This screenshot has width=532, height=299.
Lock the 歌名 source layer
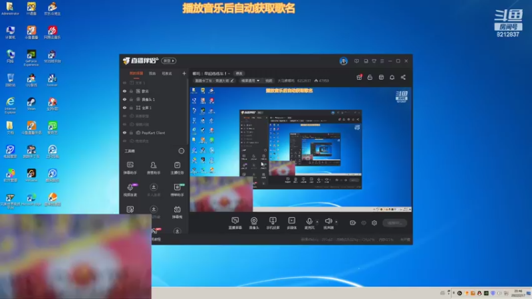[x=131, y=91]
